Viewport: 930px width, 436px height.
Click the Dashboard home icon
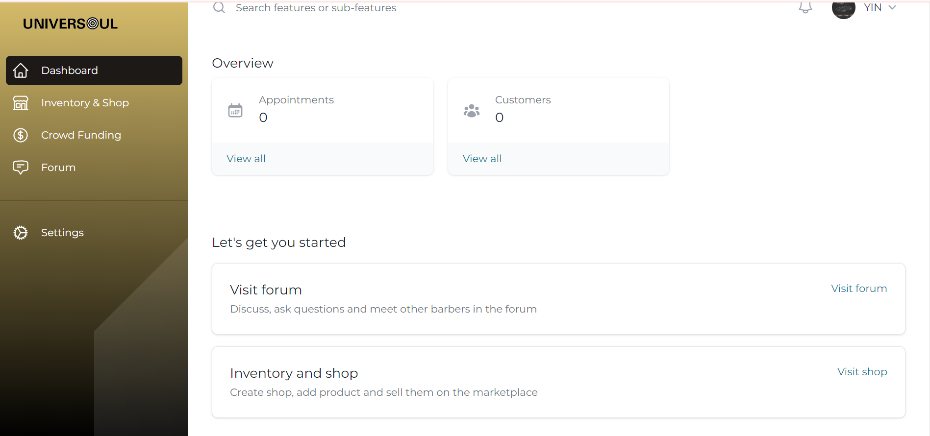(21, 71)
